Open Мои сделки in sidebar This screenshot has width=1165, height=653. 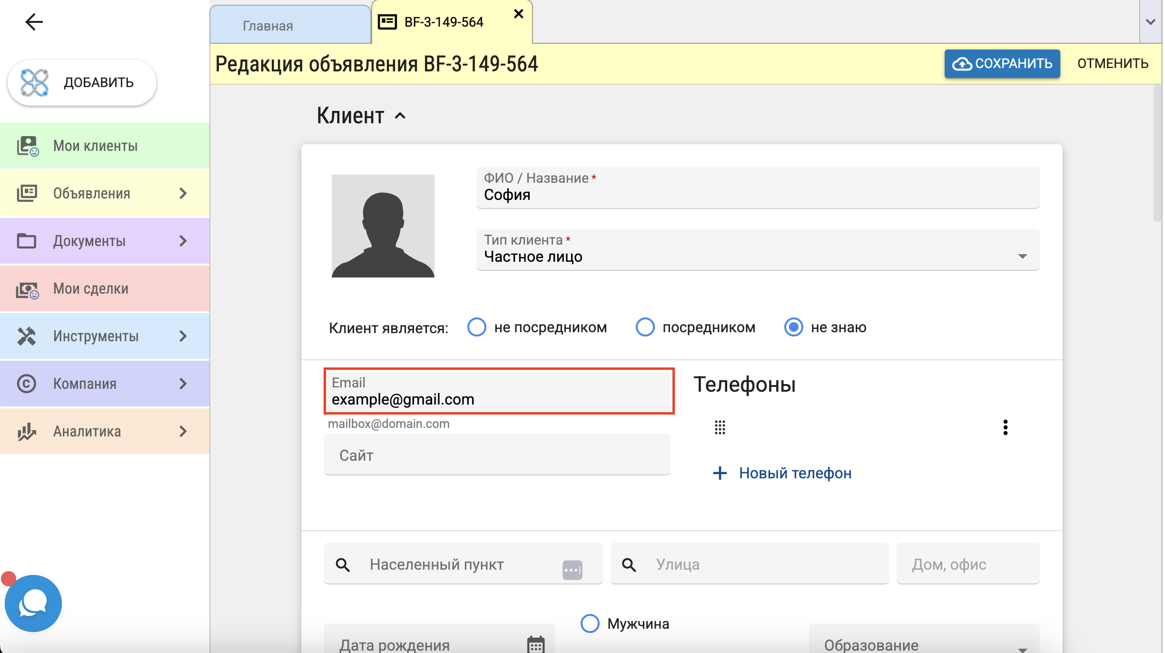click(105, 288)
